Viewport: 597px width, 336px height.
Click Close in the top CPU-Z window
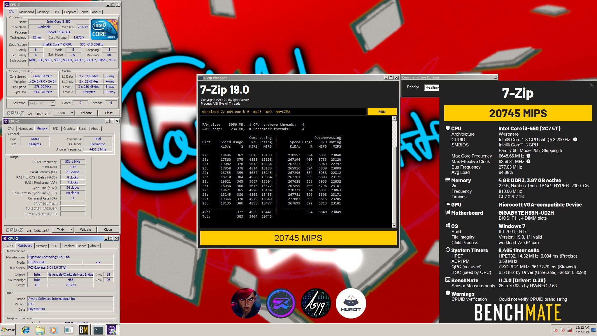click(109, 113)
